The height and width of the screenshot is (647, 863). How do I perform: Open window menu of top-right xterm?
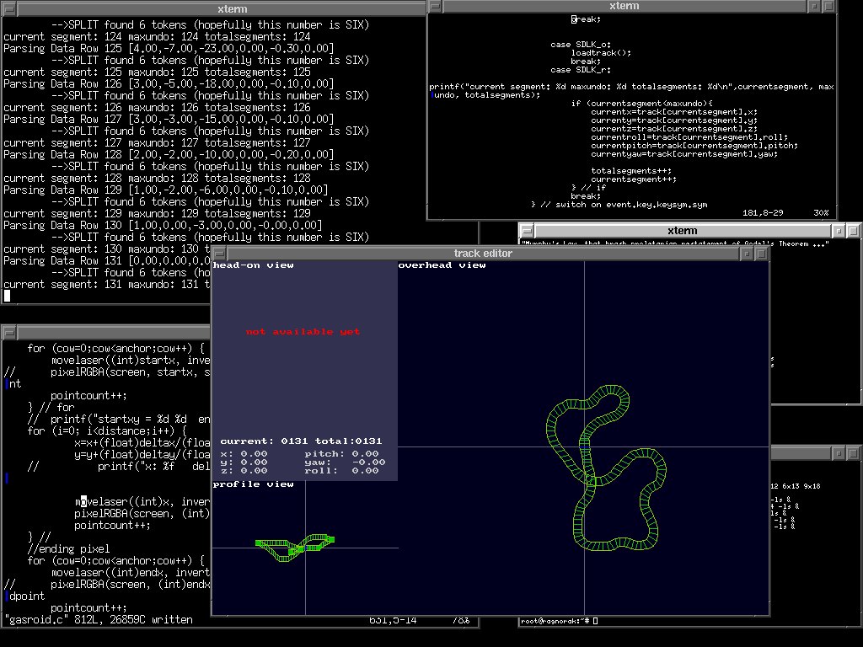[434, 6]
